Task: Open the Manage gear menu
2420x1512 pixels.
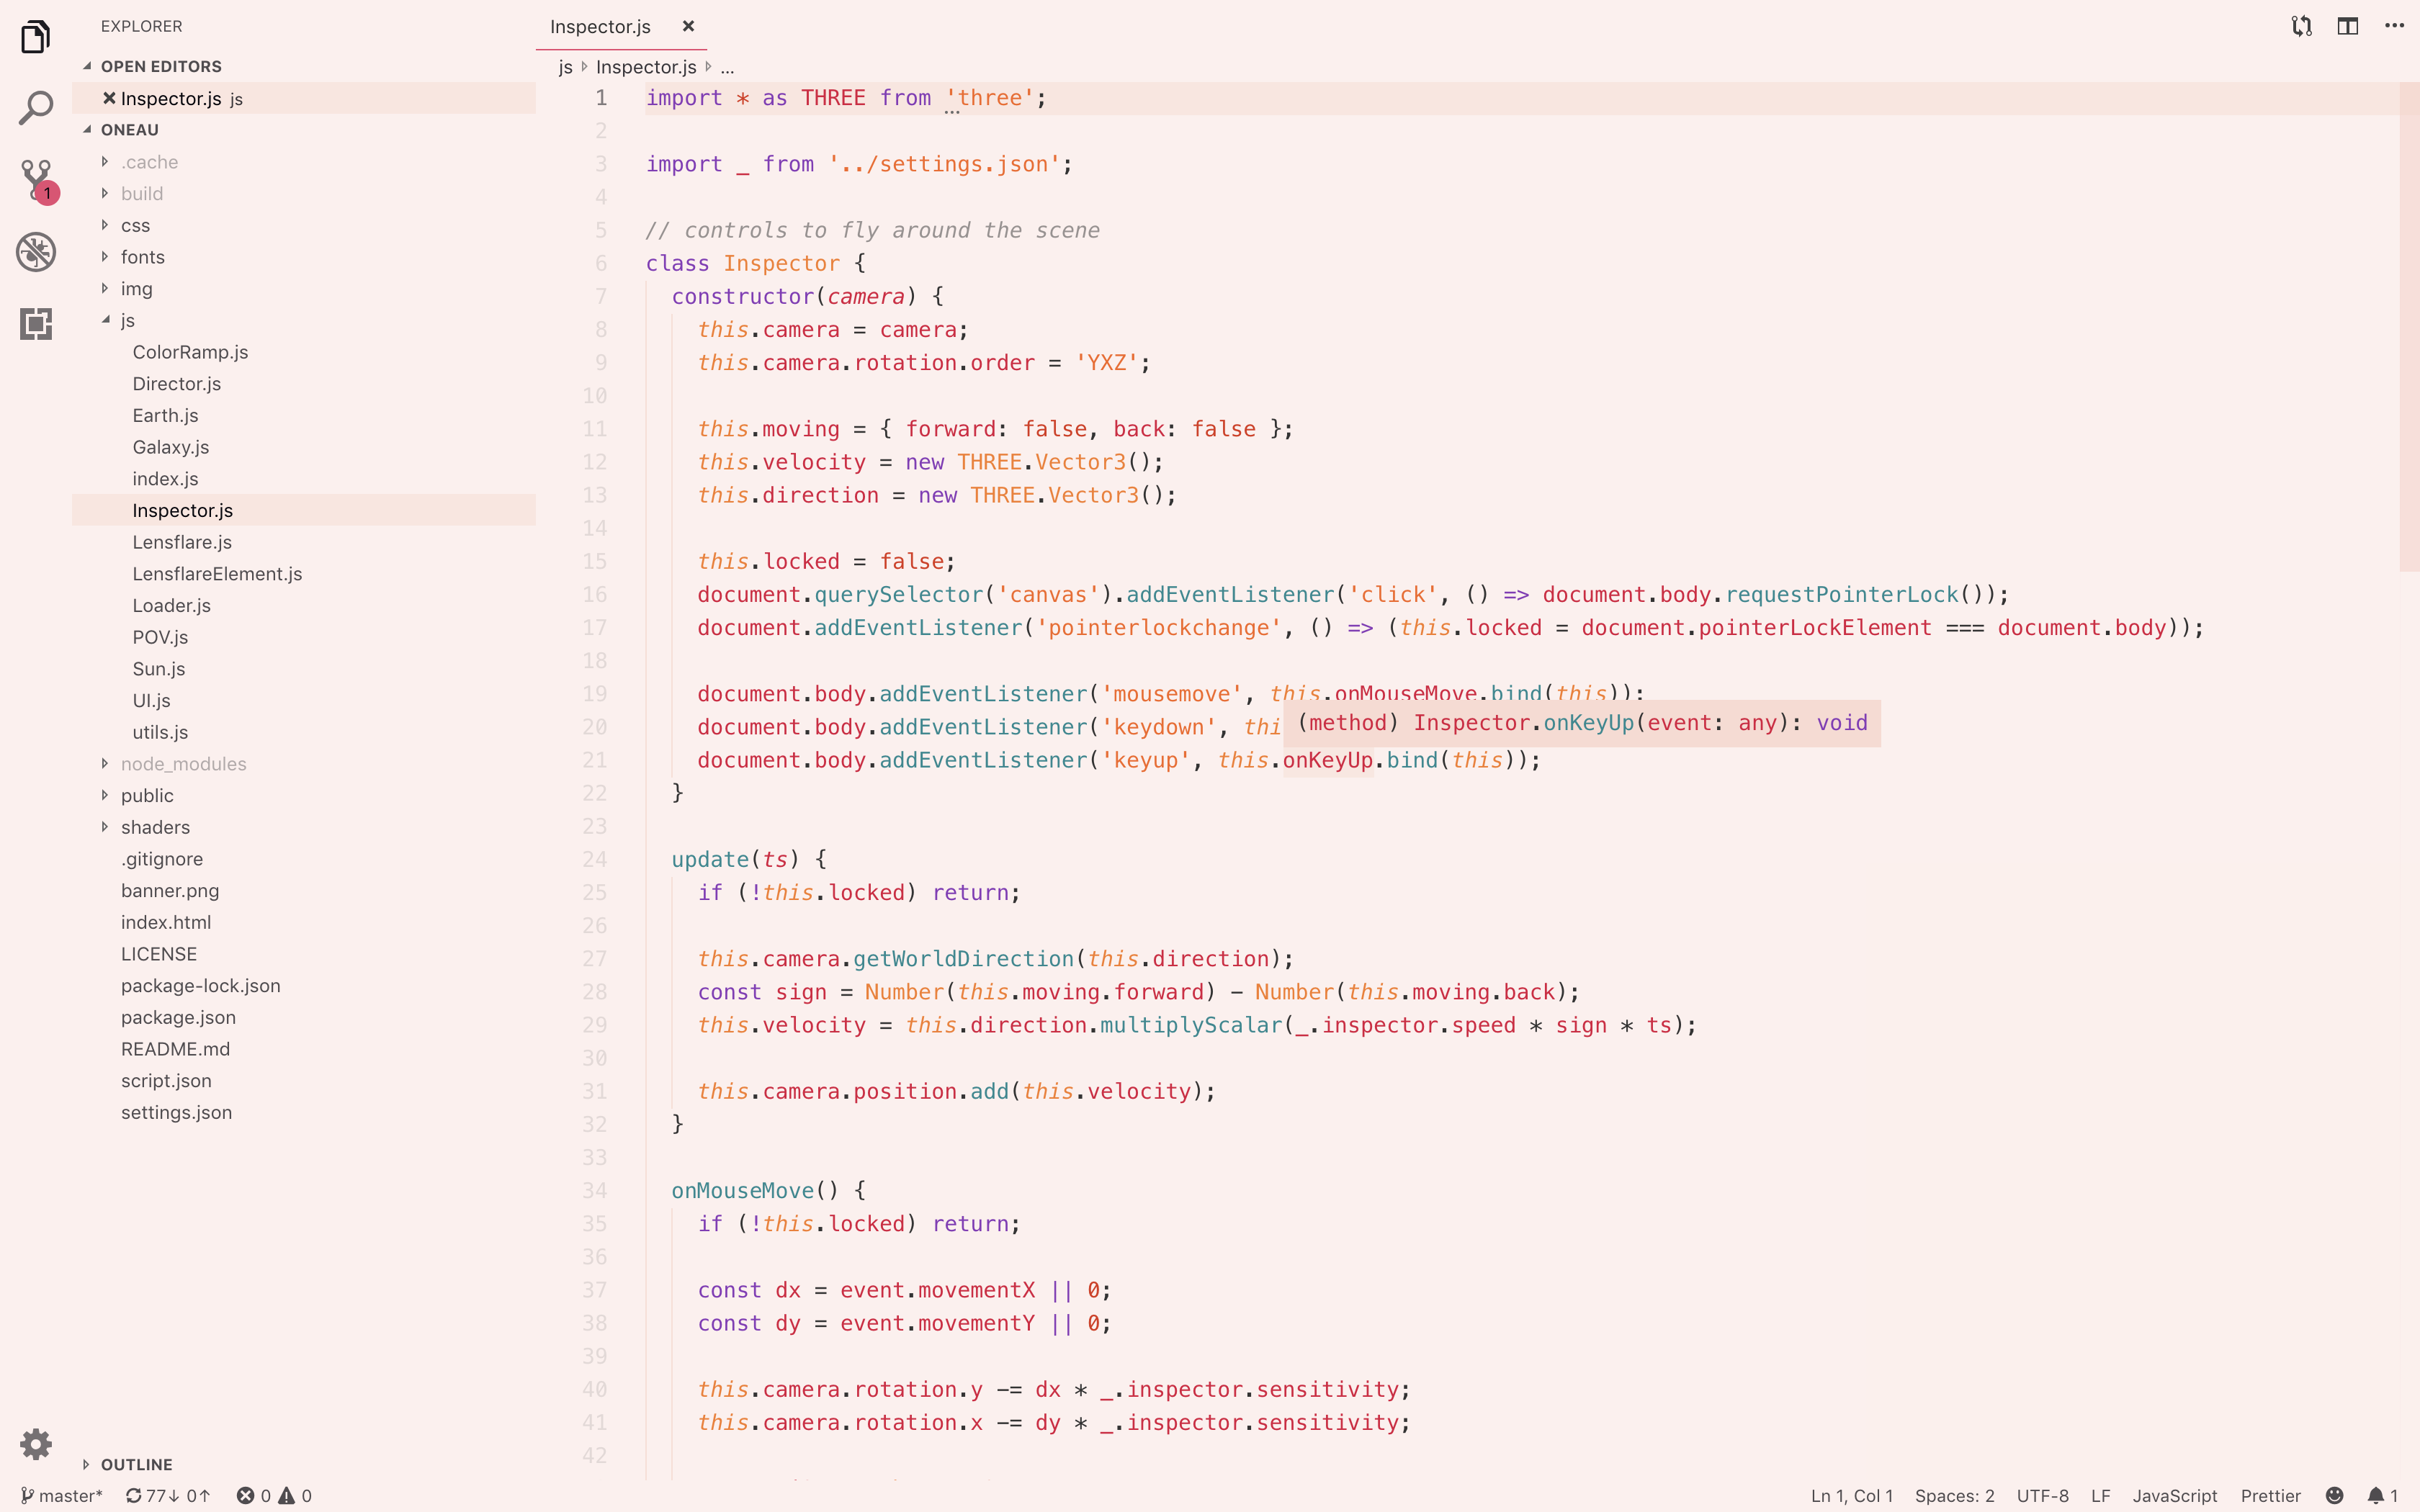Action: [36, 1444]
